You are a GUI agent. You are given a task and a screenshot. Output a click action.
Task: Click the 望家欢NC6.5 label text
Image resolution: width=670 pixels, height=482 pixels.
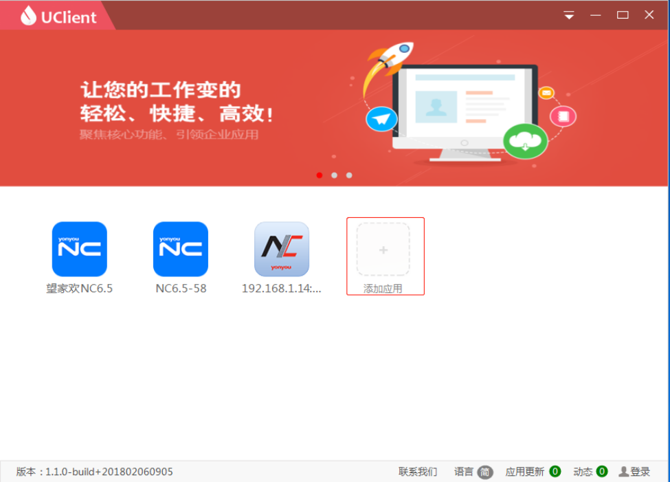point(80,288)
